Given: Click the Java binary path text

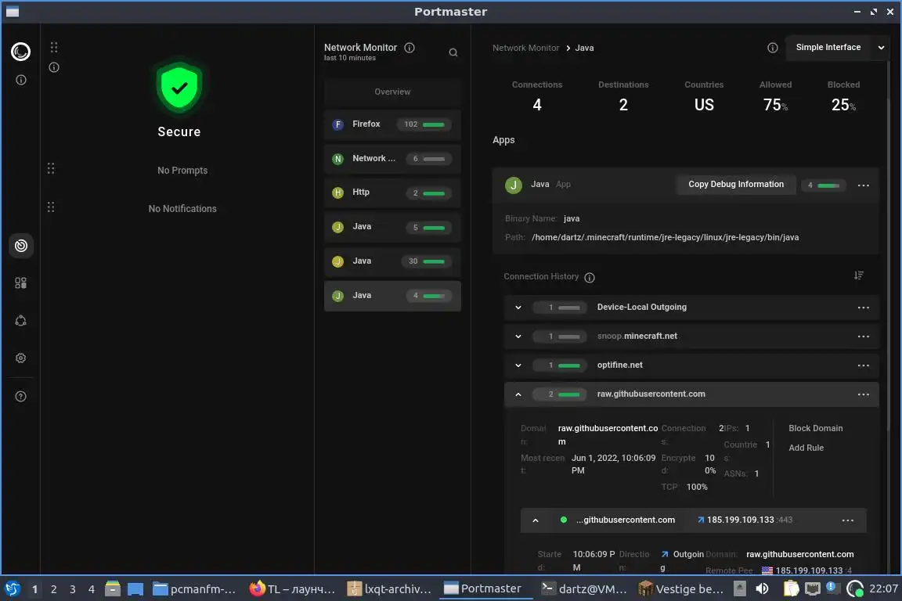Looking at the screenshot, I should click(665, 238).
